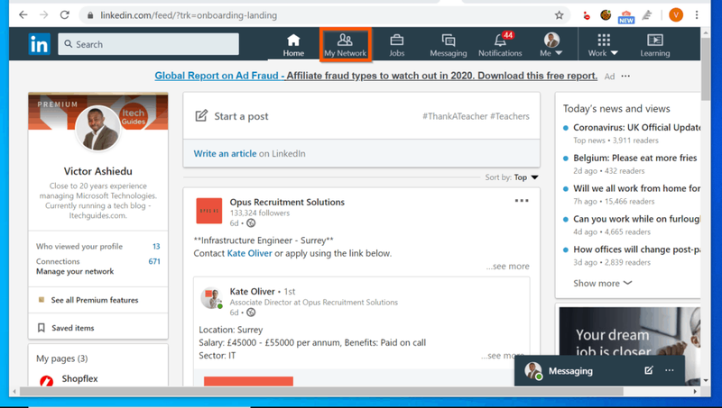The image size is (722, 408).
Task: Open the Sort by Top dropdown
Action: tap(526, 177)
